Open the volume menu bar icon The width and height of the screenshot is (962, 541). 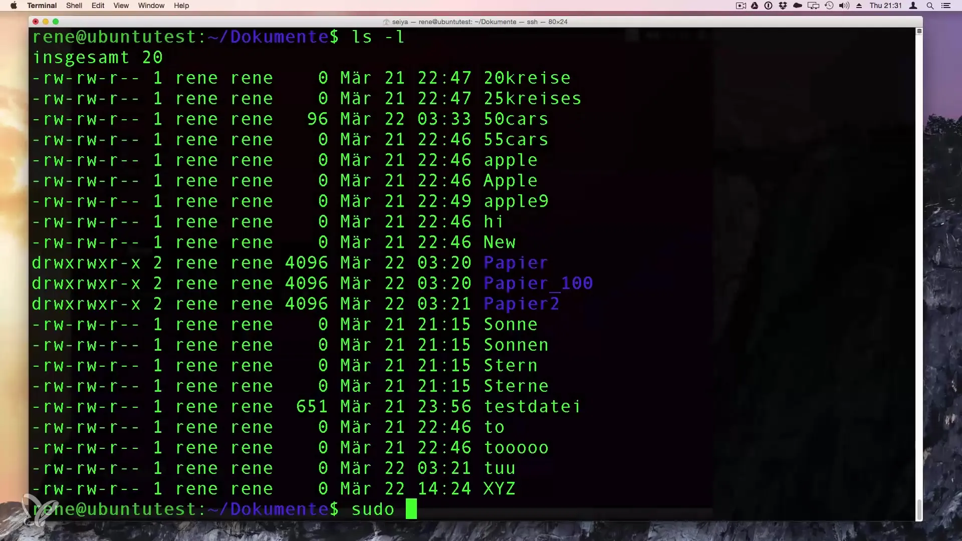click(x=844, y=6)
